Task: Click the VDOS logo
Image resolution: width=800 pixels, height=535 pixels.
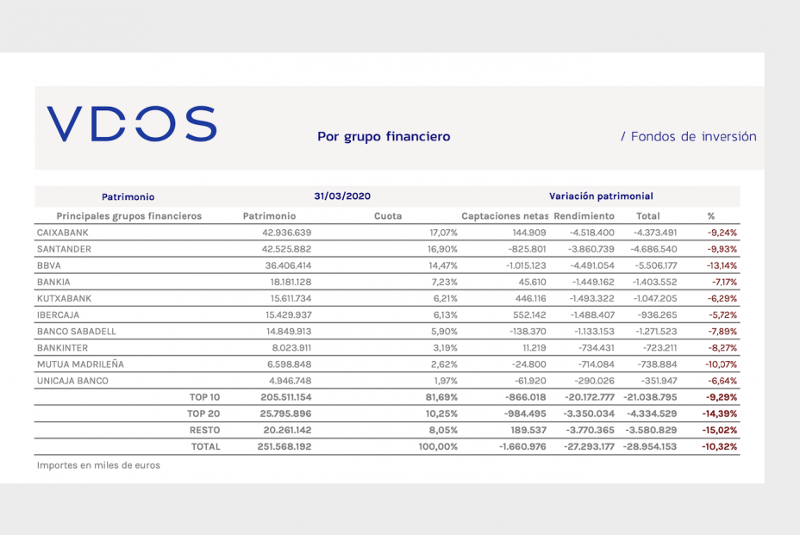Action: tap(131, 124)
